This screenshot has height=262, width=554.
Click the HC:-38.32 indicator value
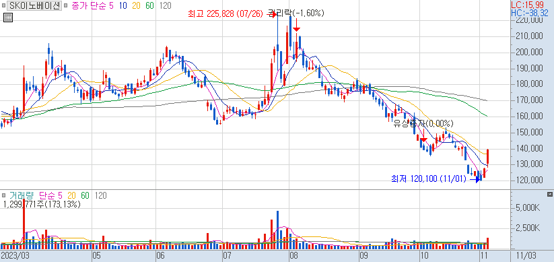[x=530, y=13]
